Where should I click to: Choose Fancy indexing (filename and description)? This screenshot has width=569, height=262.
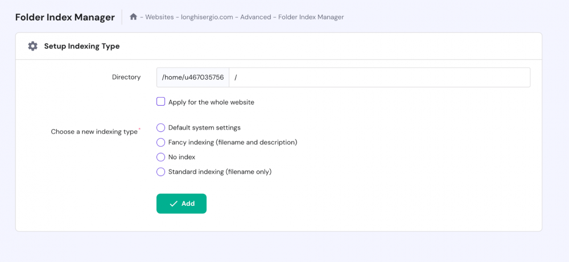point(161,143)
